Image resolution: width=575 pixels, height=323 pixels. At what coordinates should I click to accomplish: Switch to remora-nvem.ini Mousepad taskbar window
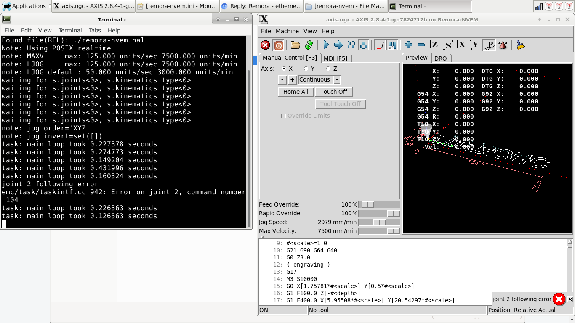click(177, 6)
